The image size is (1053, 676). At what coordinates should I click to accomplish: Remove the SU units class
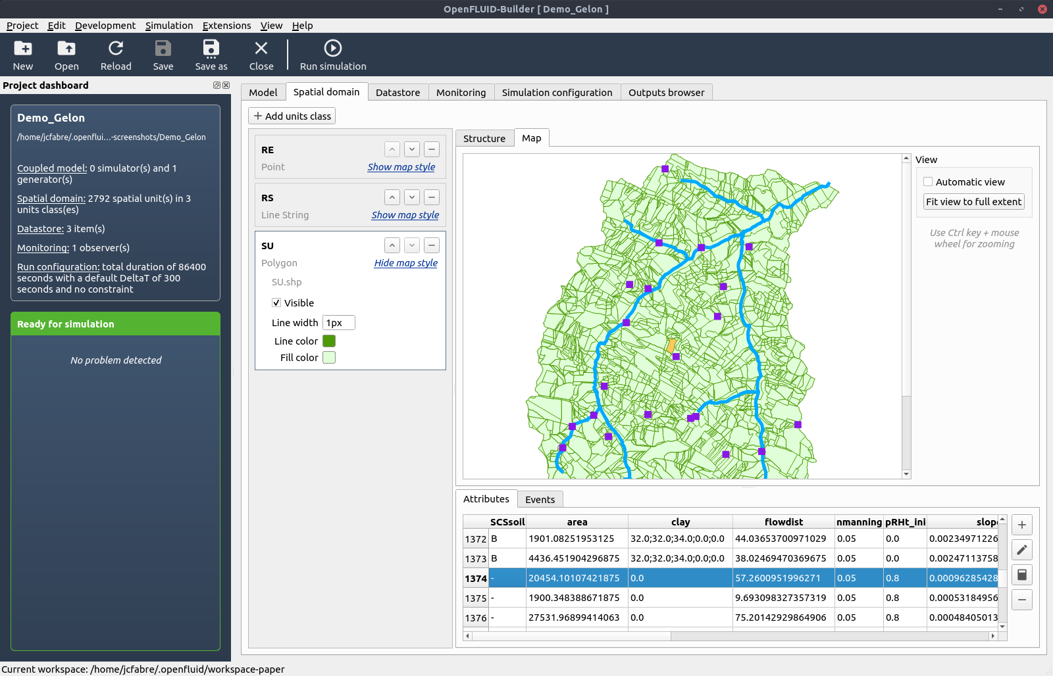(x=432, y=245)
